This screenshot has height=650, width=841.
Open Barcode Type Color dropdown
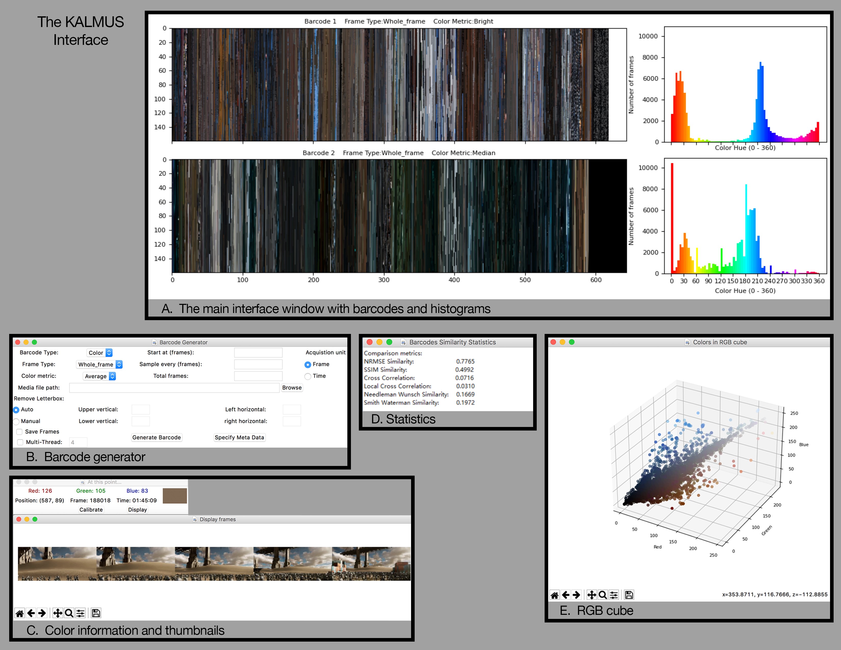tap(100, 353)
